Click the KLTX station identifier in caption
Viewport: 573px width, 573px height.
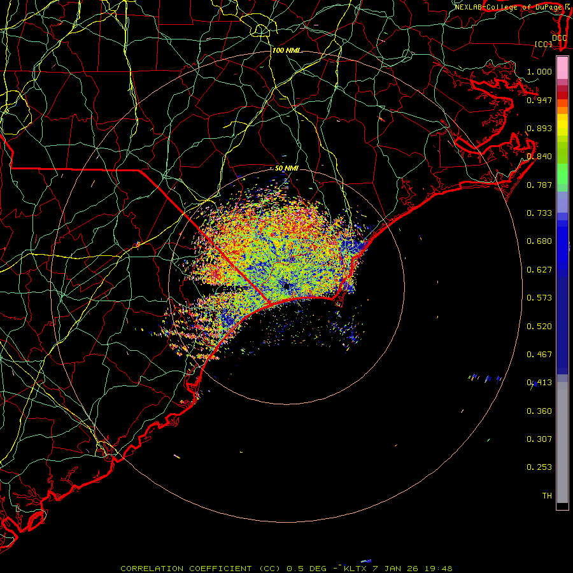(356, 569)
